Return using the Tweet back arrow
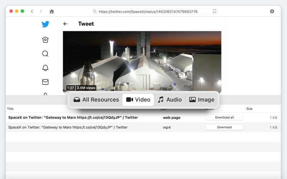 pos(65,24)
